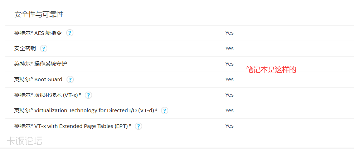Show help tooltip for Boot Guard
Screen dimensions: 354x149
[x=70, y=79]
